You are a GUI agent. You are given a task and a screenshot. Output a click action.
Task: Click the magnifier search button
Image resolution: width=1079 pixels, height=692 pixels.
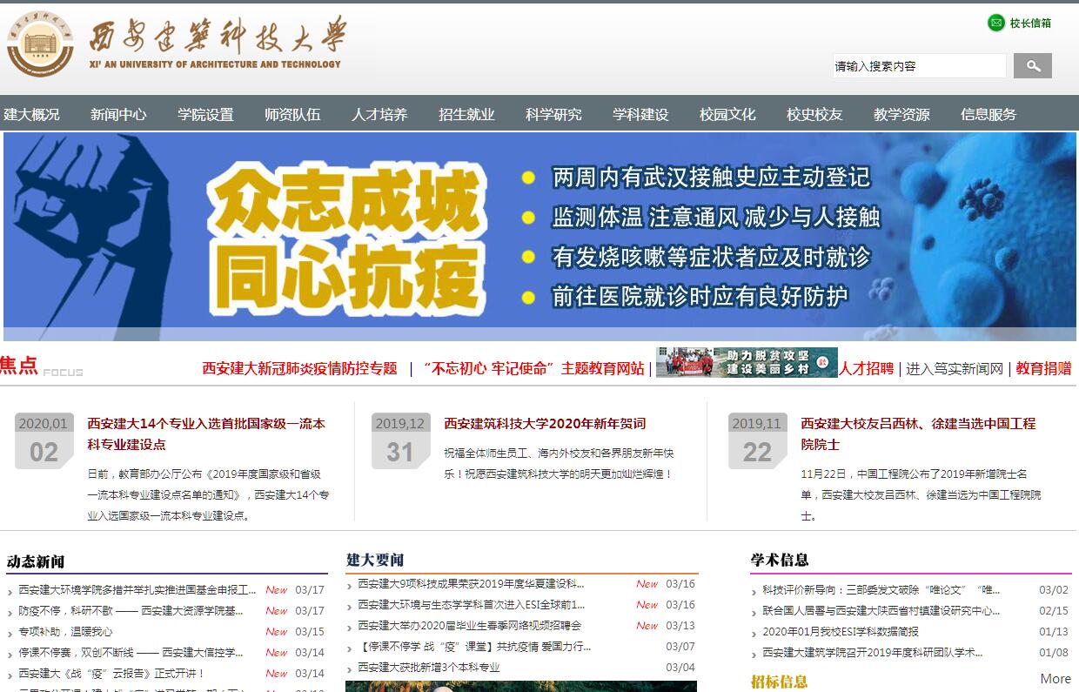click(x=1033, y=66)
